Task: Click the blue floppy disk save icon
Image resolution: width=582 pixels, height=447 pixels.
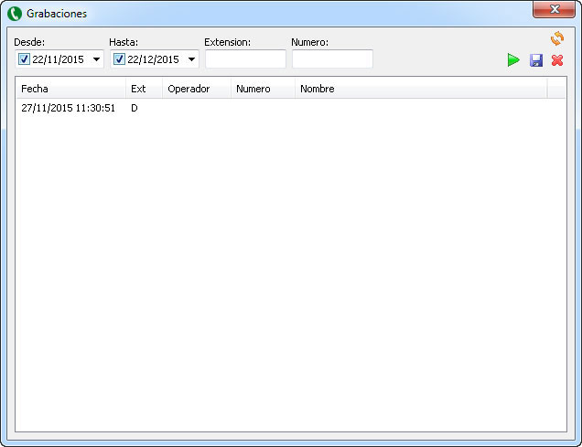Action: click(x=536, y=60)
